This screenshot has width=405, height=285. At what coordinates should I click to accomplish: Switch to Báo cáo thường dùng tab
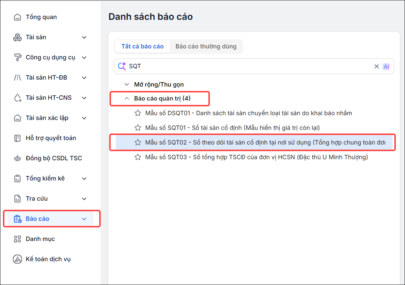[206, 46]
